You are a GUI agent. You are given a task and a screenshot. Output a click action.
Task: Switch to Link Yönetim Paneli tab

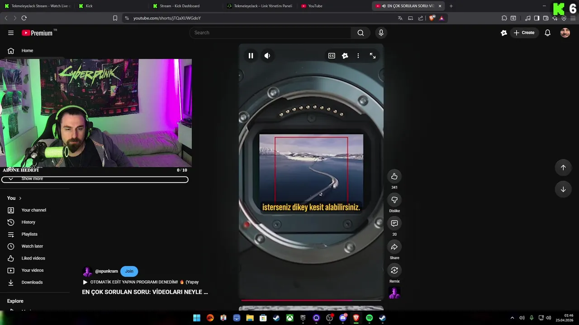click(x=260, y=6)
